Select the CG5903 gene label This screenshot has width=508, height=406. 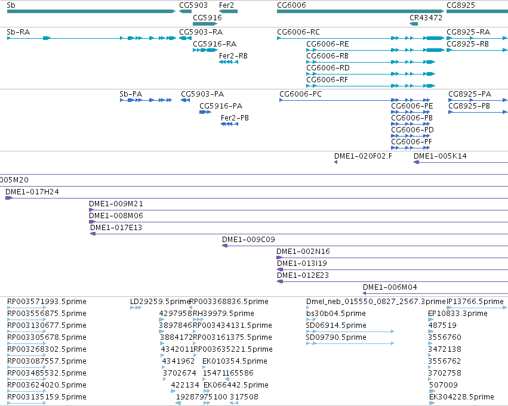pos(193,5)
